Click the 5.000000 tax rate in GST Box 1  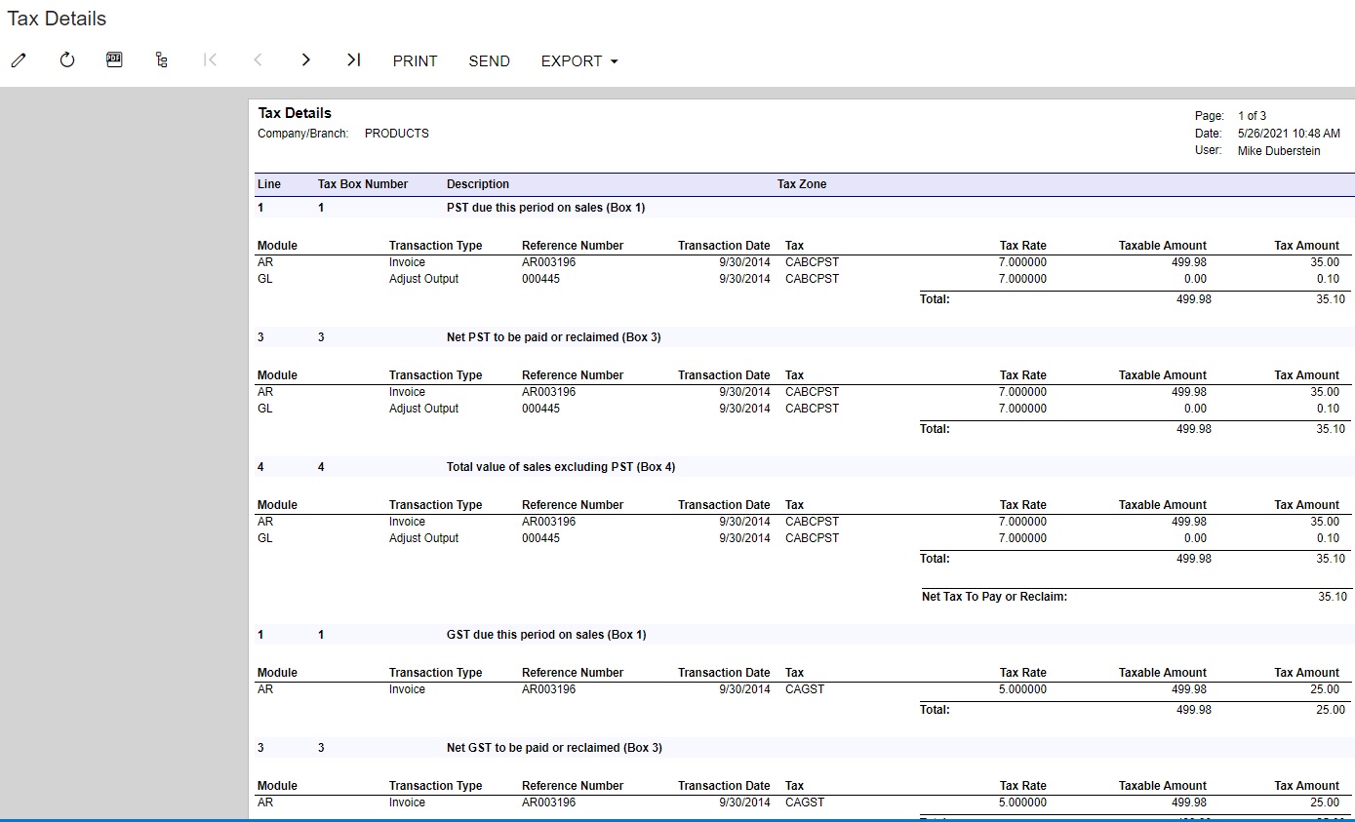[x=1022, y=689]
